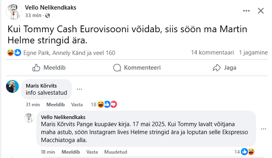Viewport: 272px width, 158px height.
Task: Click the blue like reaction icon on post
Action: (x=18, y=53)
